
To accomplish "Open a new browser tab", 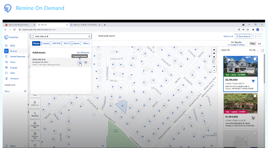I will 105,25.
